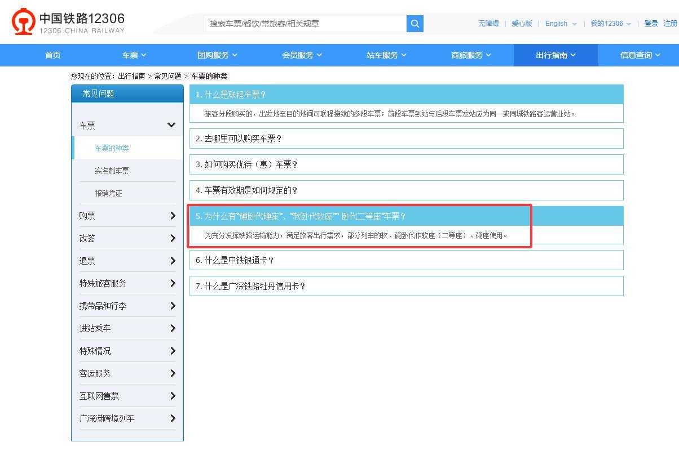
Task: Click 出行指南 in the breadcrumb
Action: pyautogui.click(x=131, y=76)
